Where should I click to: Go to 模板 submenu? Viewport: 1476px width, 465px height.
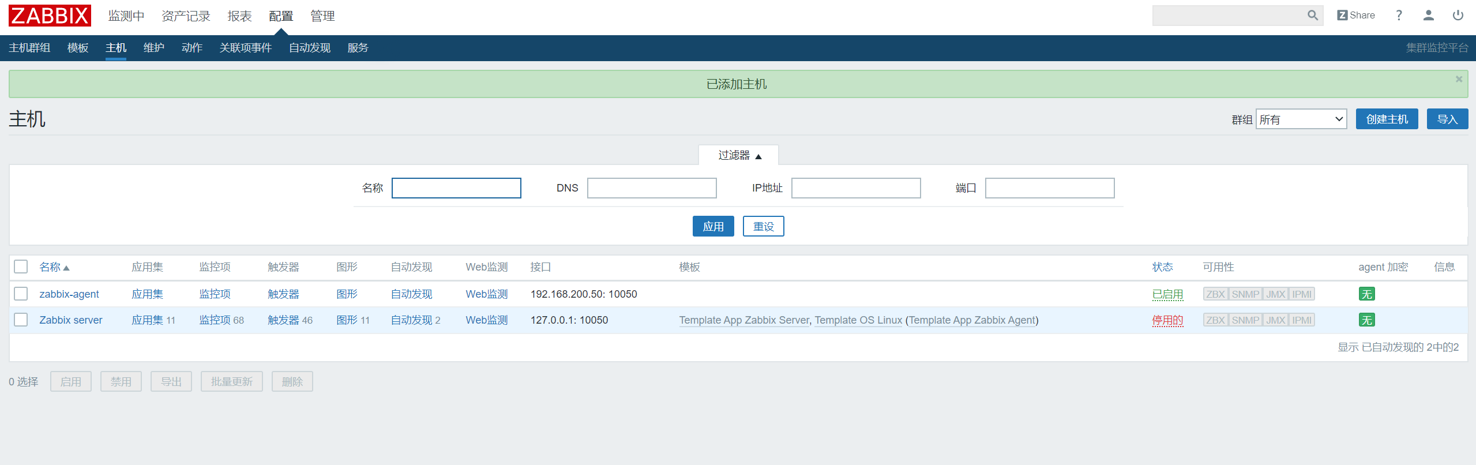tap(78, 48)
